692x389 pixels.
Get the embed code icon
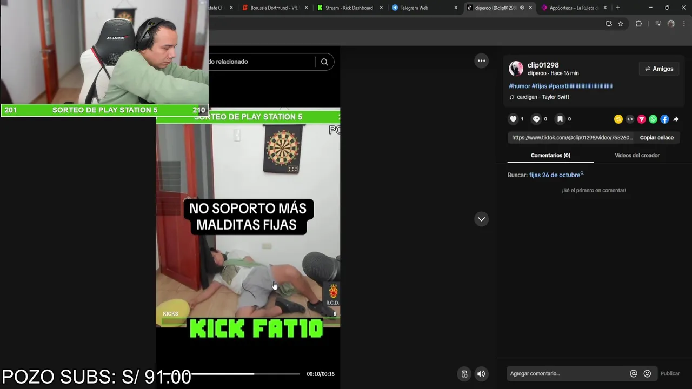[630, 119]
